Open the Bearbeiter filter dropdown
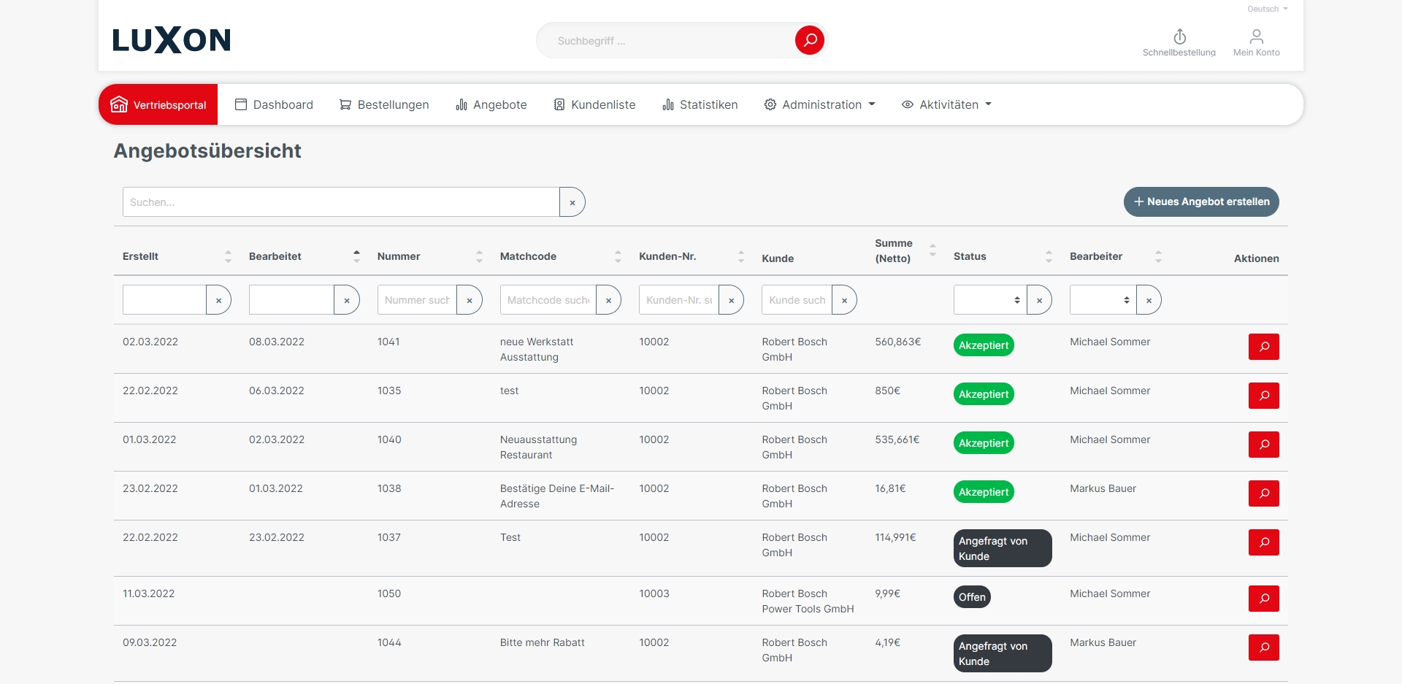This screenshot has height=684, width=1402. click(1102, 300)
